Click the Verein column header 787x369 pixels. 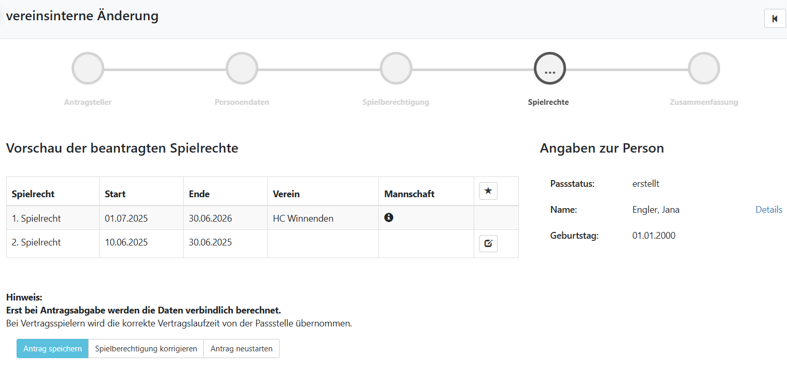click(286, 194)
